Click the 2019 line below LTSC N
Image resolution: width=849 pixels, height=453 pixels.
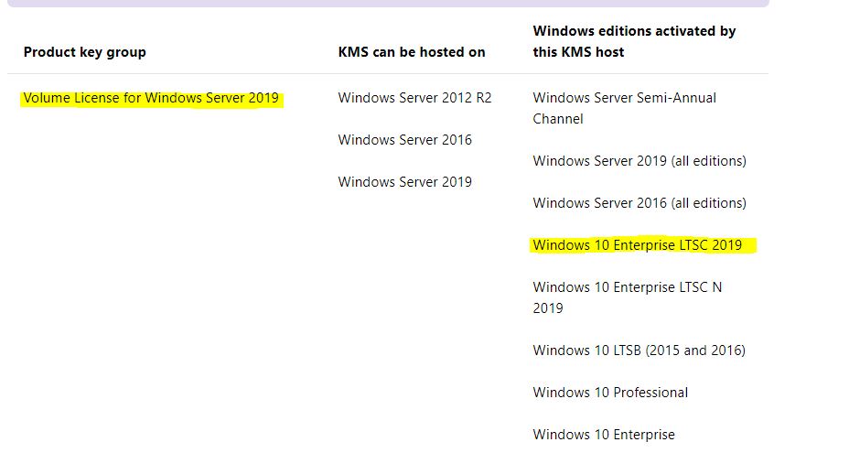click(548, 308)
